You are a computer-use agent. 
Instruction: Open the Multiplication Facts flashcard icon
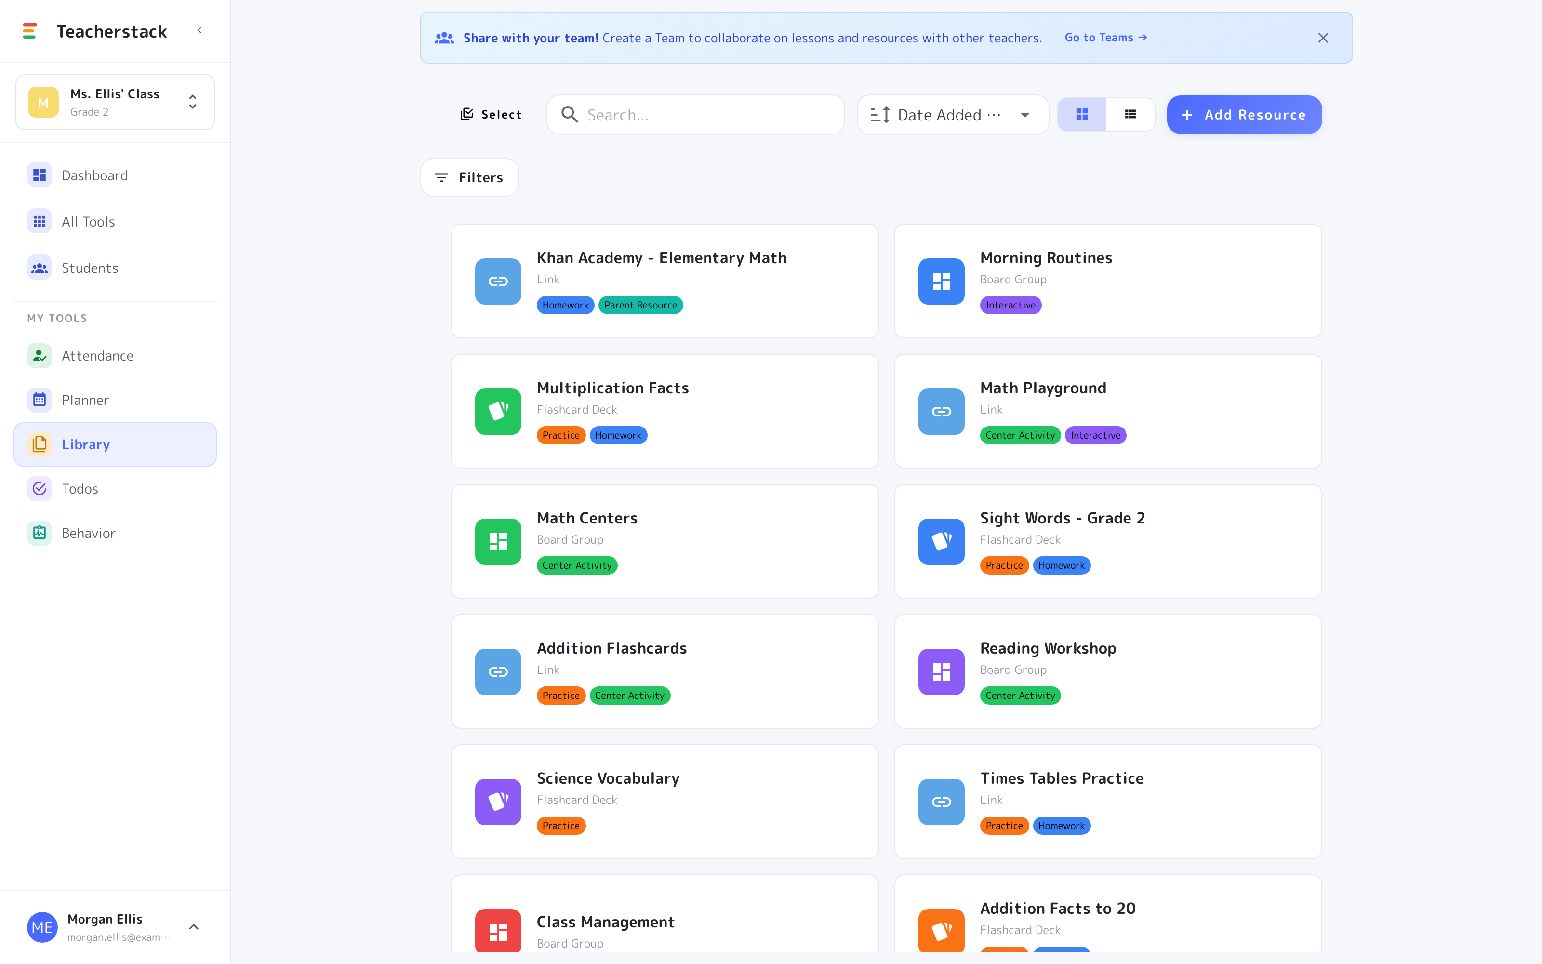[x=498, y=411]
